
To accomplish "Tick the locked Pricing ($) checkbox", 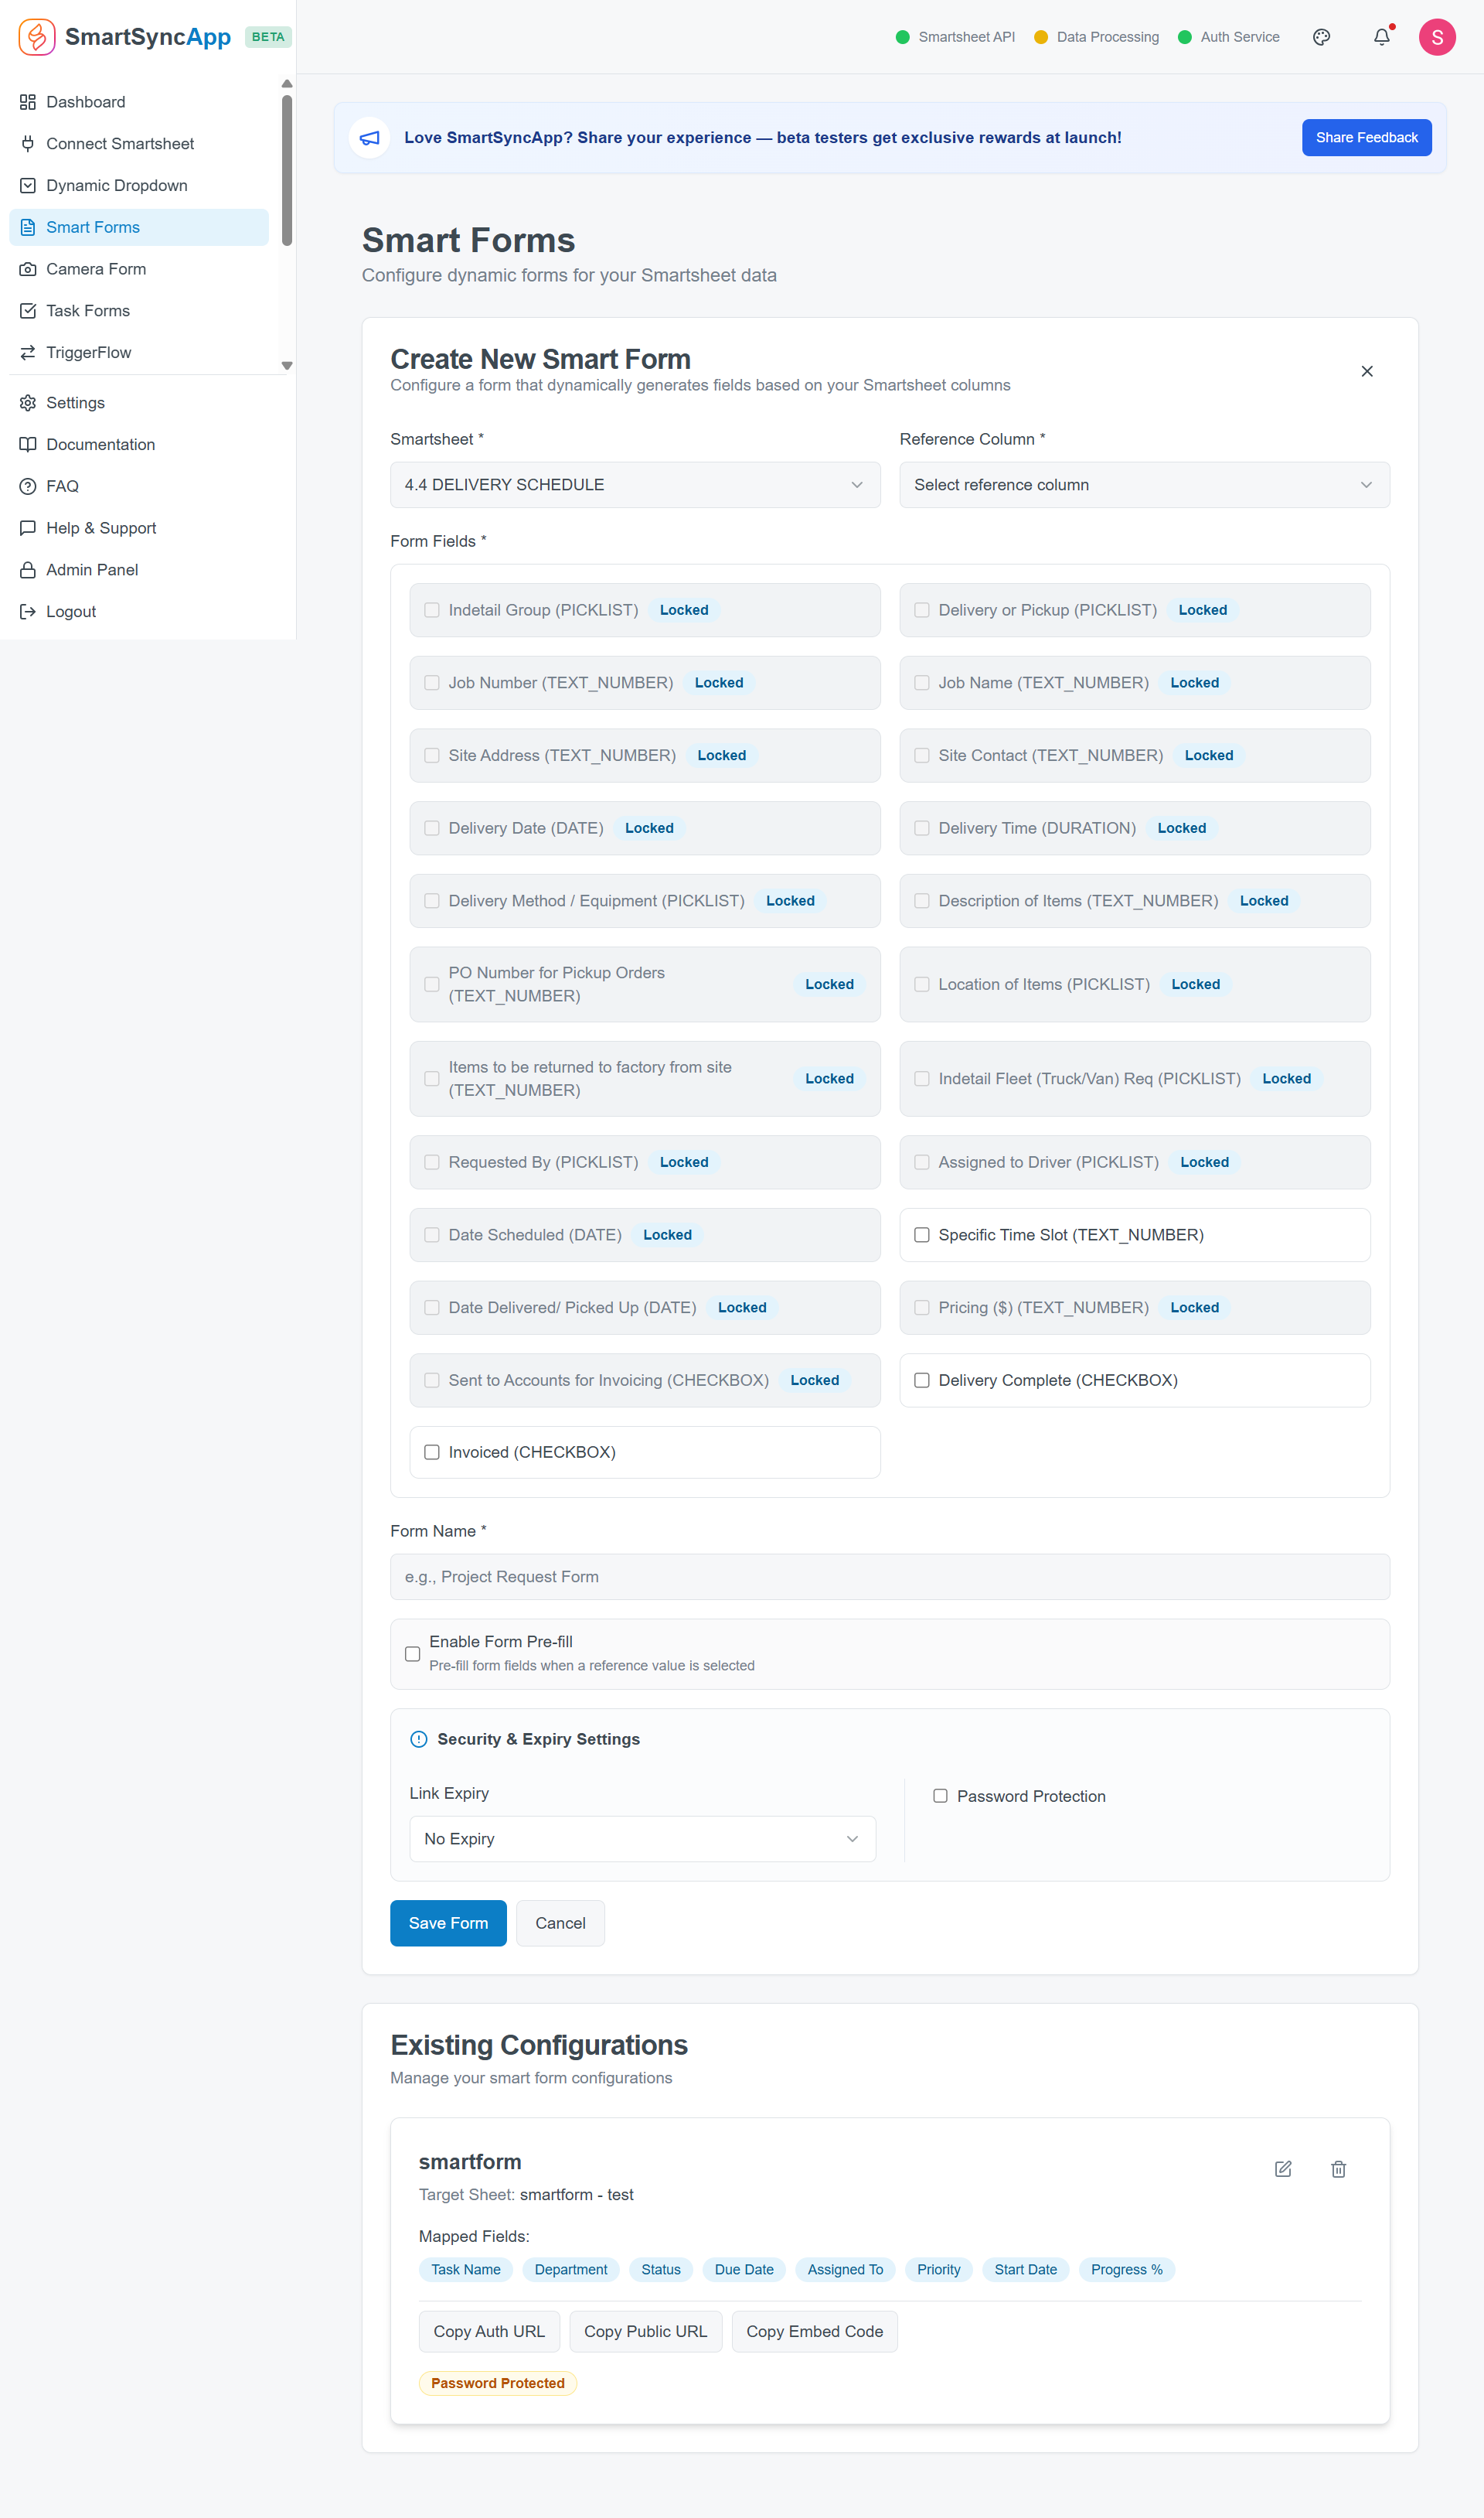I will [922, 1308].
